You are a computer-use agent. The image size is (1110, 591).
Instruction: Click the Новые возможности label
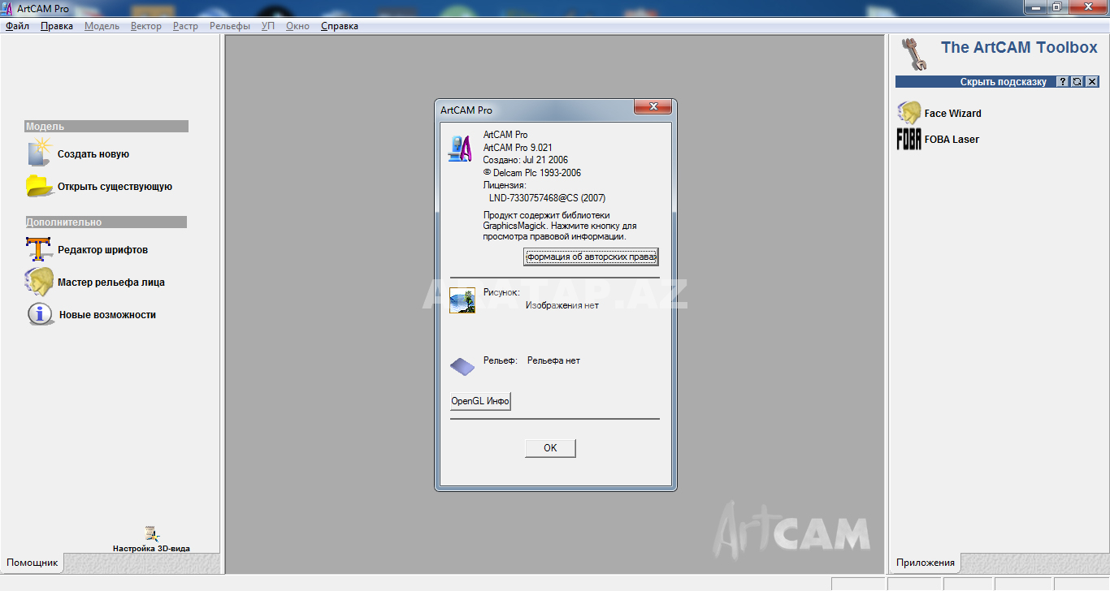(107, 315)
